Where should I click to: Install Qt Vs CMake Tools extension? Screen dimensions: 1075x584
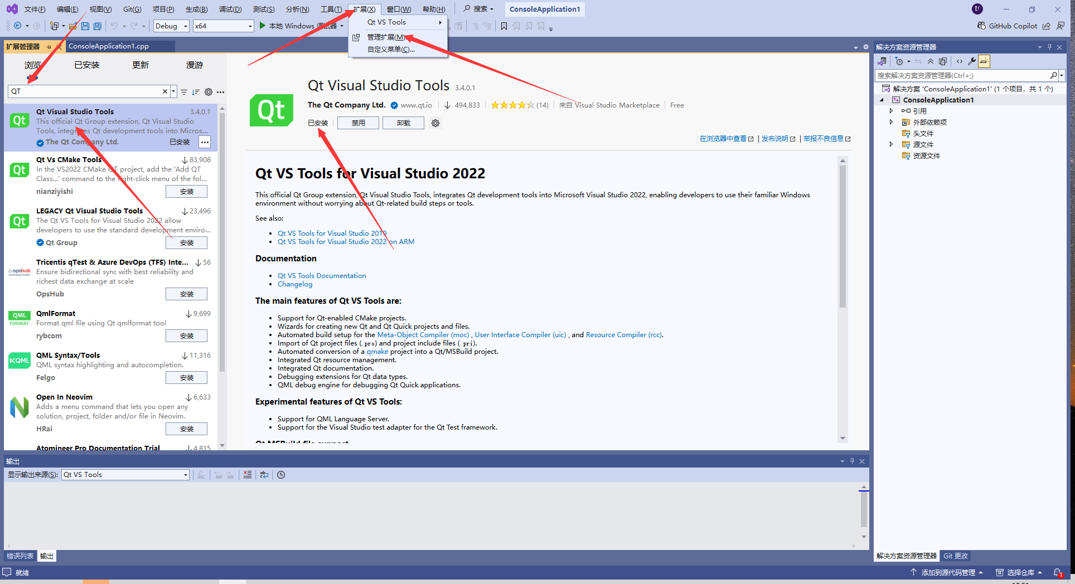(x=186, y=192)
